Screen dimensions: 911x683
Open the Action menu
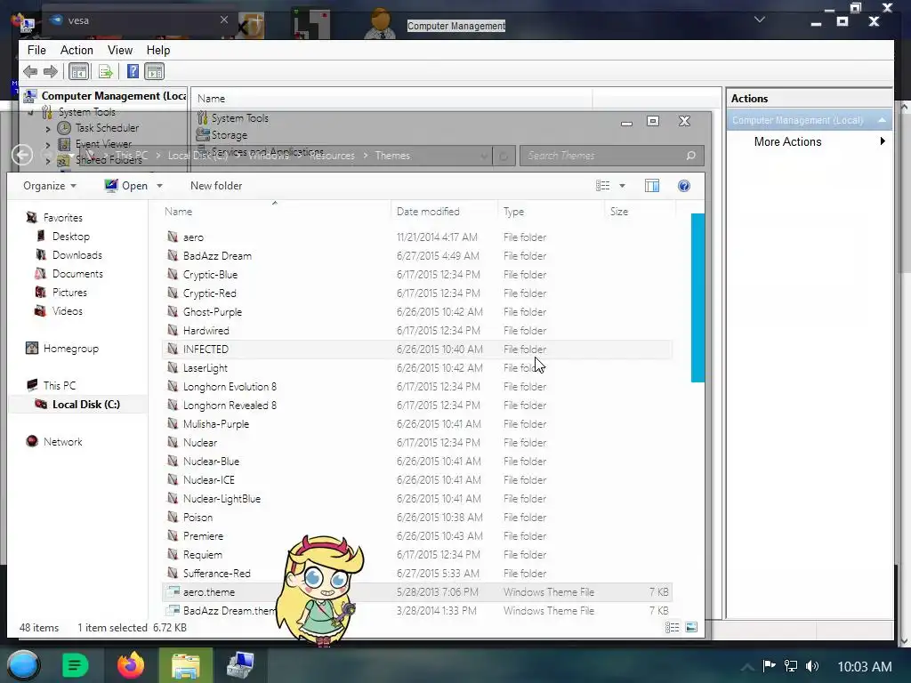[77, 50]
